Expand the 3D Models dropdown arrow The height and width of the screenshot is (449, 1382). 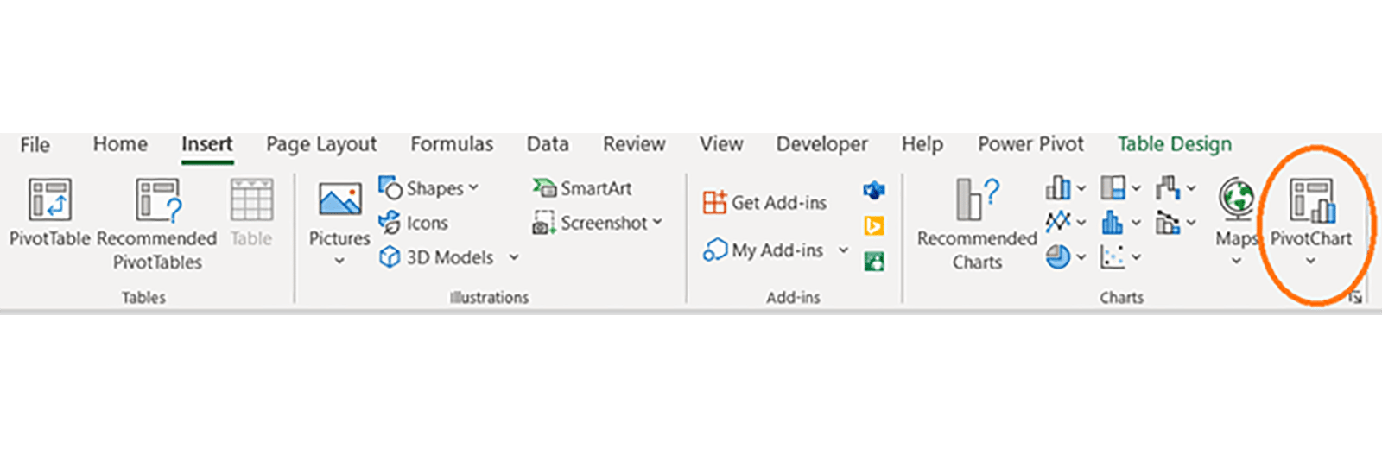[514, 257]
